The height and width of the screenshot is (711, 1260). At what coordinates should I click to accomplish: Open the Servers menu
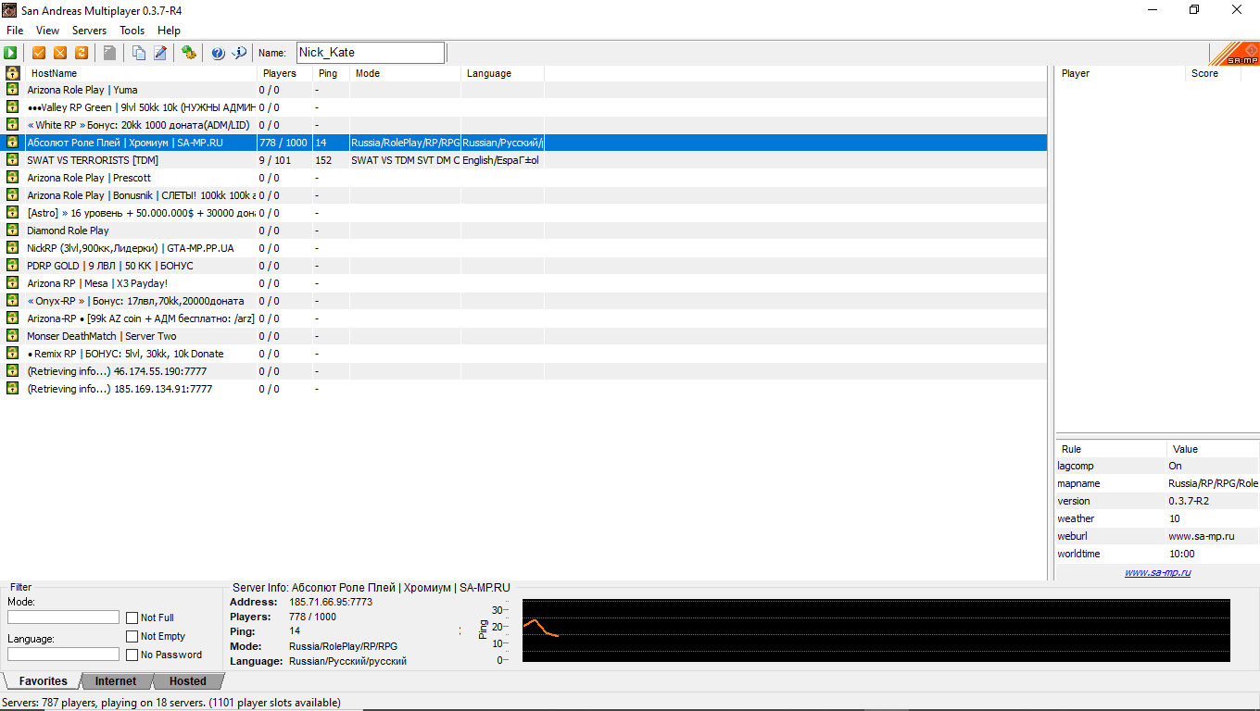(89, 31)
